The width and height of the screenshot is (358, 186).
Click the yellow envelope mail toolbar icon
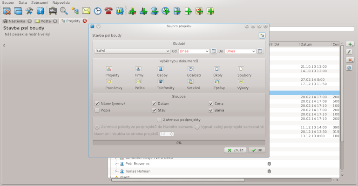point(86,10)
